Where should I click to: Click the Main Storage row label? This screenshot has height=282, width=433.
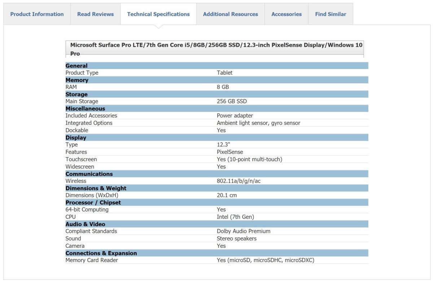82,101
